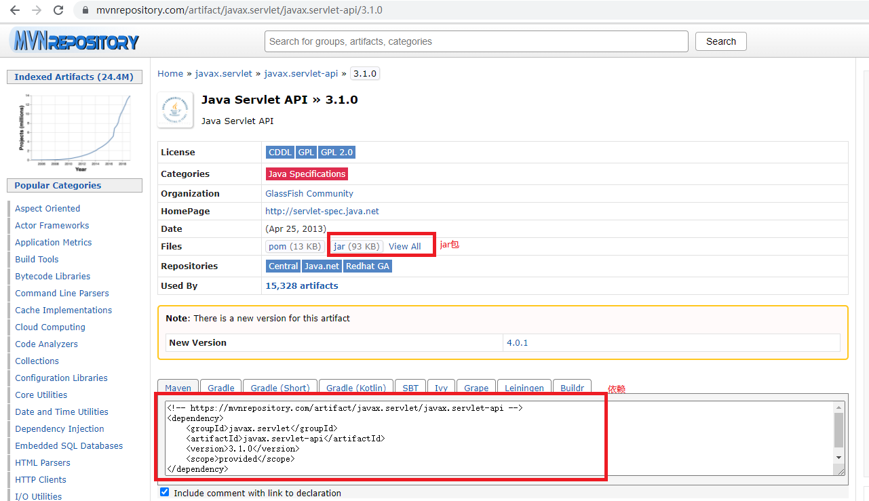The image size is (869, 501).
Task: Click the CDDL license tag
Action: [x=280, y=153]
